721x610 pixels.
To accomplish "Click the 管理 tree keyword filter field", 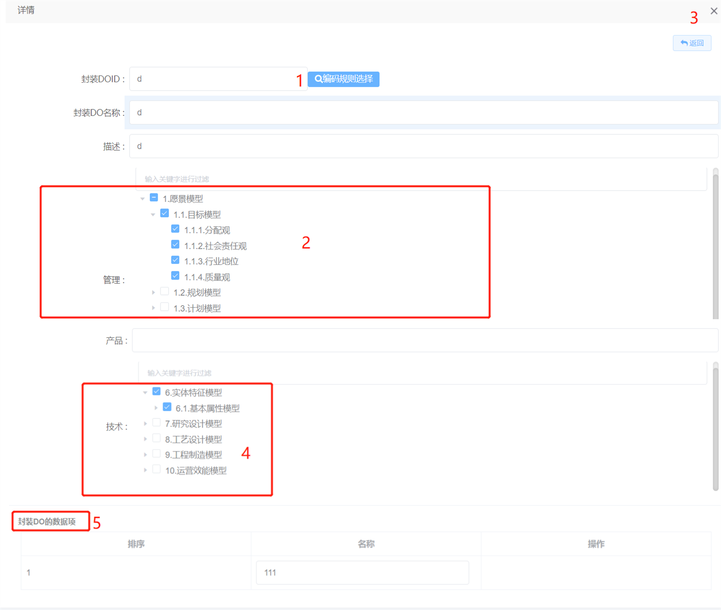I will 420,179.
